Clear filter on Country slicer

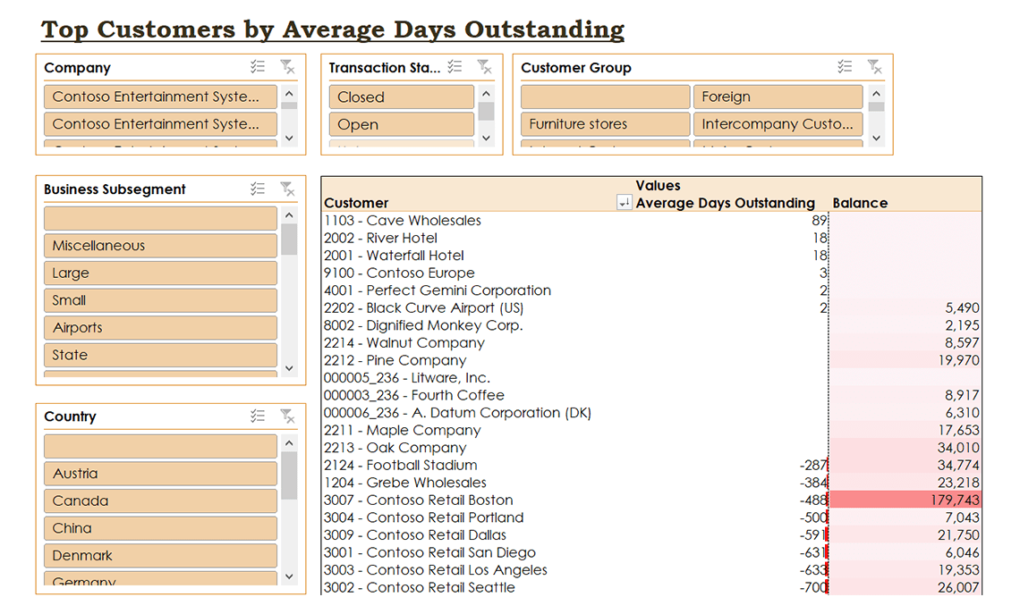[287, 416]
